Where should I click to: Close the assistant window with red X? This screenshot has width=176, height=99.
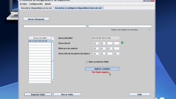(x=153, y=1)
